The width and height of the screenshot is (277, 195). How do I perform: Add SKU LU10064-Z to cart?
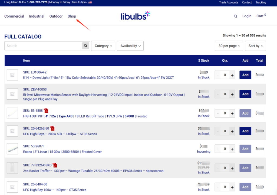[245, 75]
